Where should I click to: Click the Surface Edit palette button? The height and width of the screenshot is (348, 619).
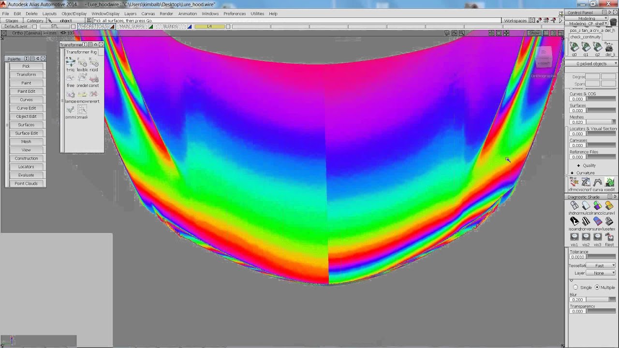(26, 133)
